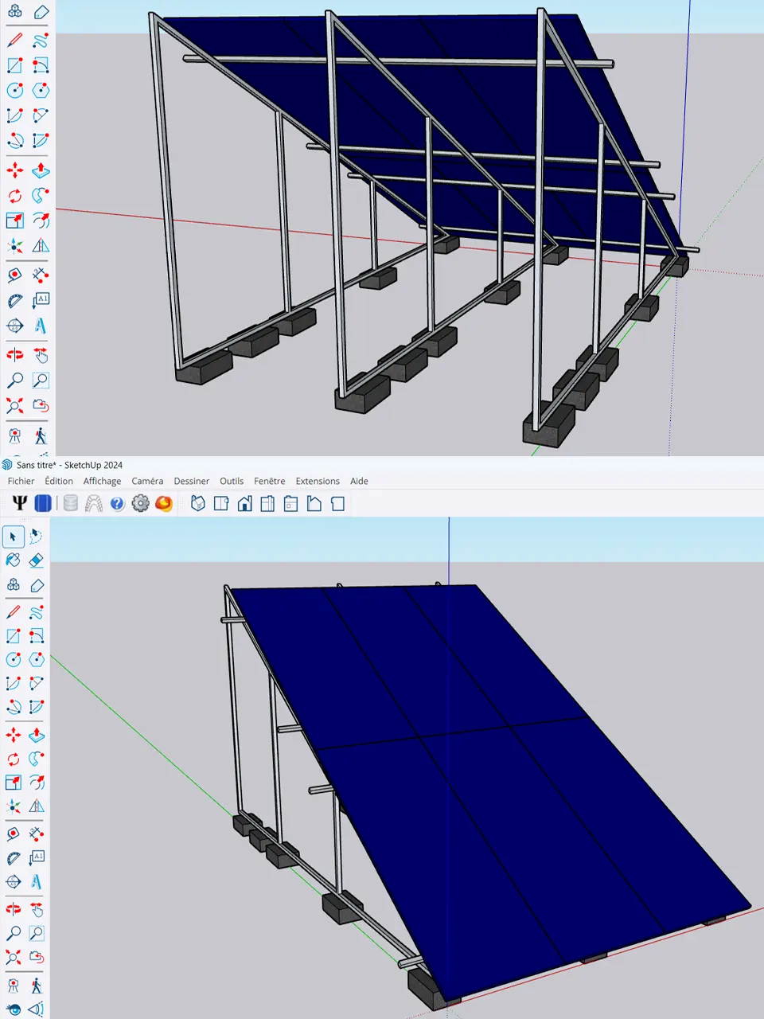This screenshot has height=1019, width=764.
Task: Click the Front view house icon
Action: 245,503
